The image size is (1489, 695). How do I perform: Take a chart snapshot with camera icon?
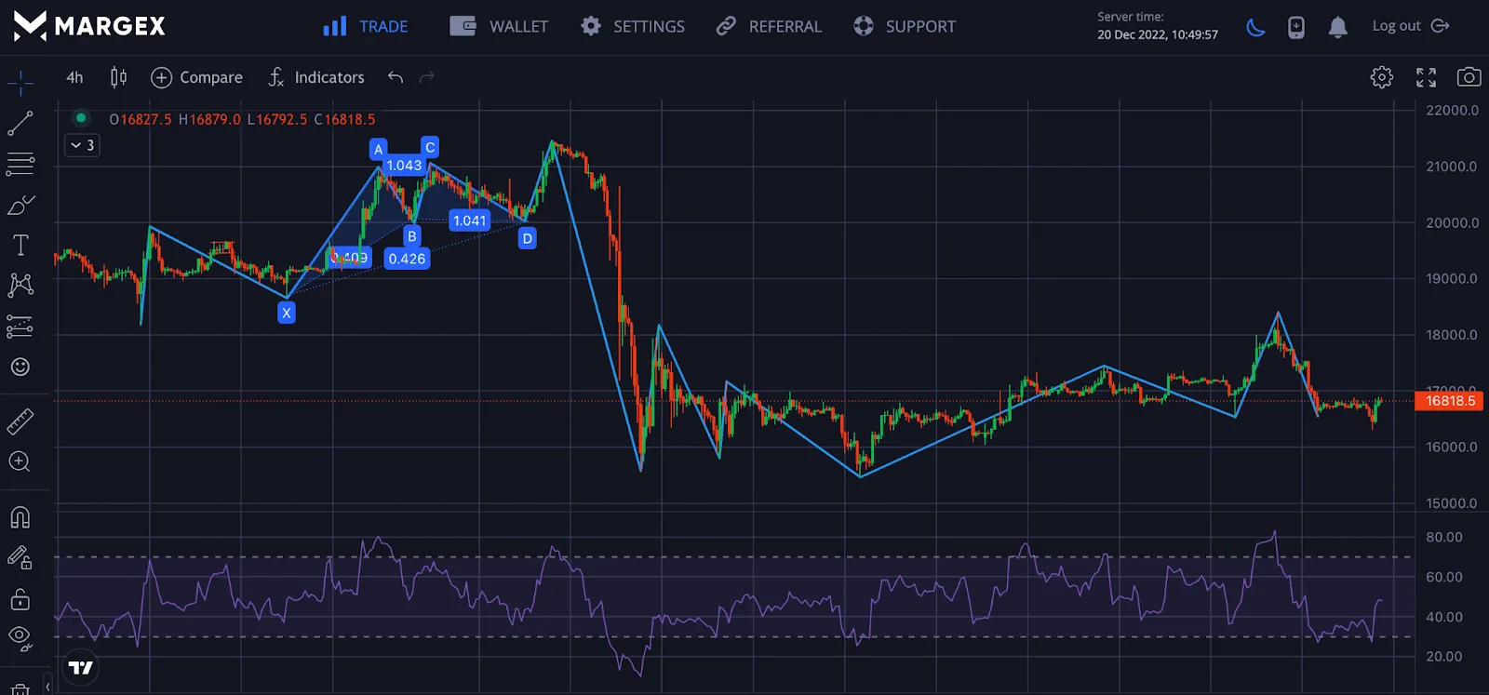pyautogui.click(x=1469, y=77)
